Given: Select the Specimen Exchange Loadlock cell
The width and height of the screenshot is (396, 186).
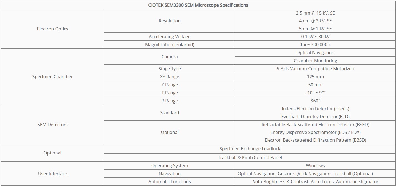Looking at the screenshot, I should point(250,149).
